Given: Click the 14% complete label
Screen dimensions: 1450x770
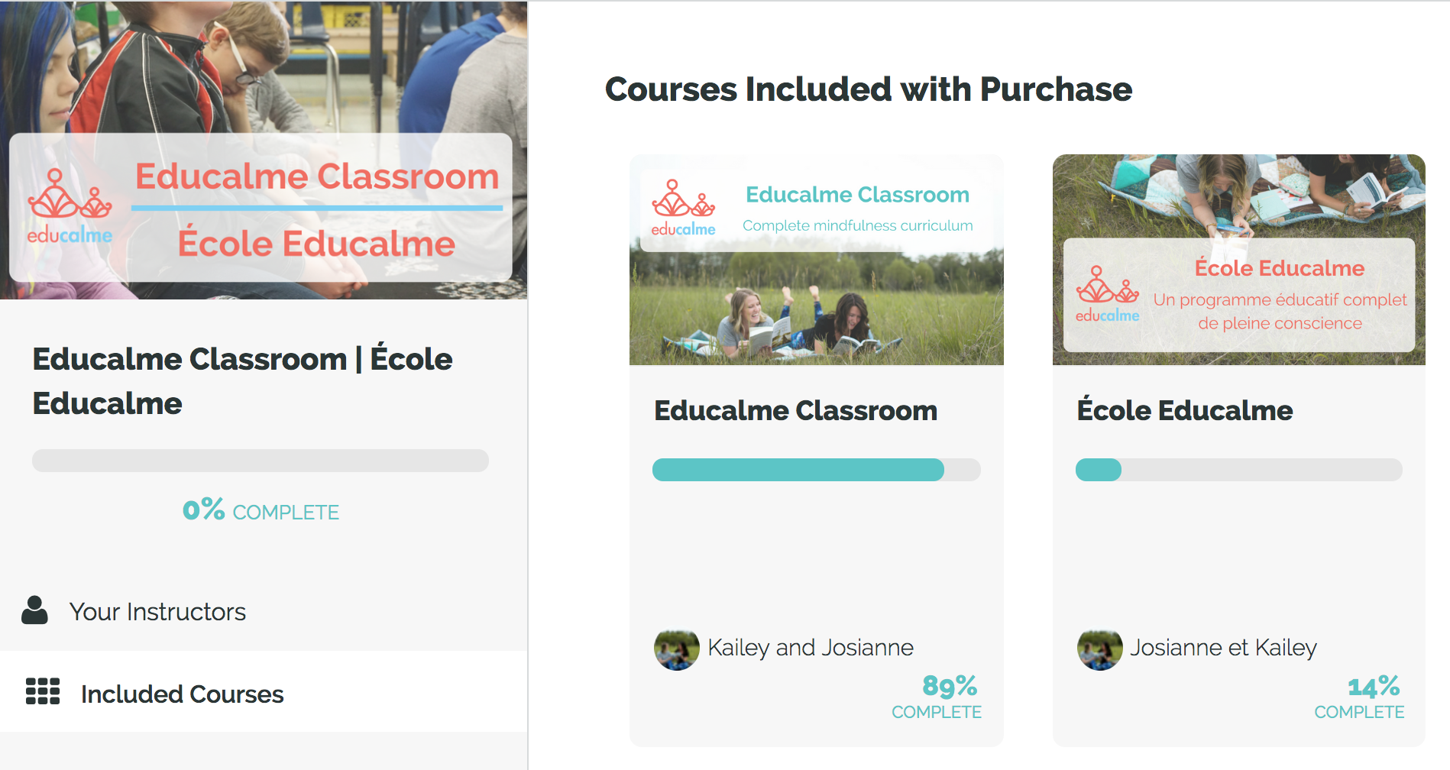Looking at the screenshot, I should (x=1359, y=697).
